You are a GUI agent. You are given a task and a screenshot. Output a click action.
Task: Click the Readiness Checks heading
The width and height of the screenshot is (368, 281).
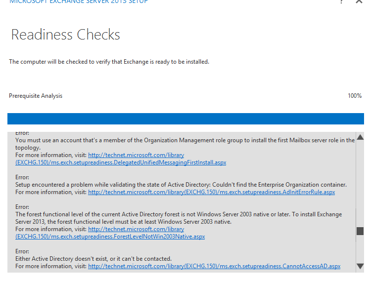click(x=65, y=35)
